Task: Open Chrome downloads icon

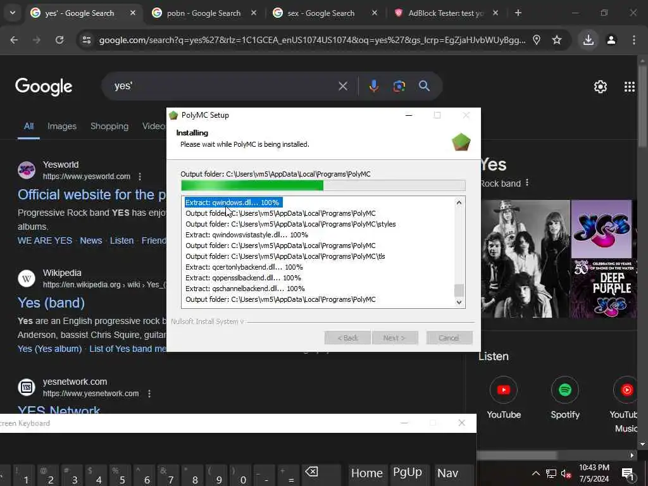Action: (x=589, y=40)
